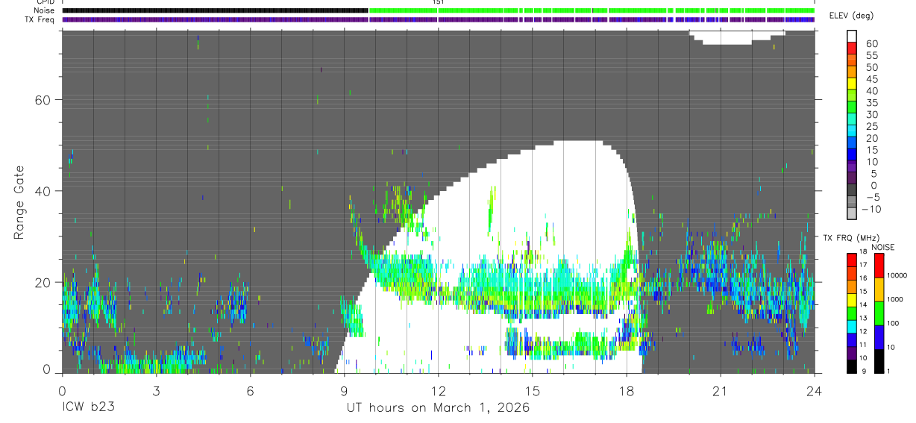Viewport: 916px width, 423px height.
Task: Click the blue segment of NOISE colorbar
Action: [879, 337]
